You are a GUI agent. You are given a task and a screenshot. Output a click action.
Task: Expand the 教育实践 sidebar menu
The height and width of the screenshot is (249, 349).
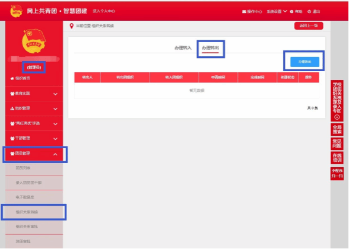pos(34,94)
